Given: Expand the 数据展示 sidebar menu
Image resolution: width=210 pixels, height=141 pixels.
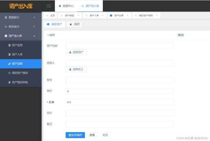Looking at the screenshot, I should 21,17.
